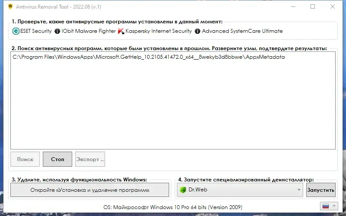Click the ESET Security logo icon
The width and height of the screenshot is (346, 216).
(16, 31)
